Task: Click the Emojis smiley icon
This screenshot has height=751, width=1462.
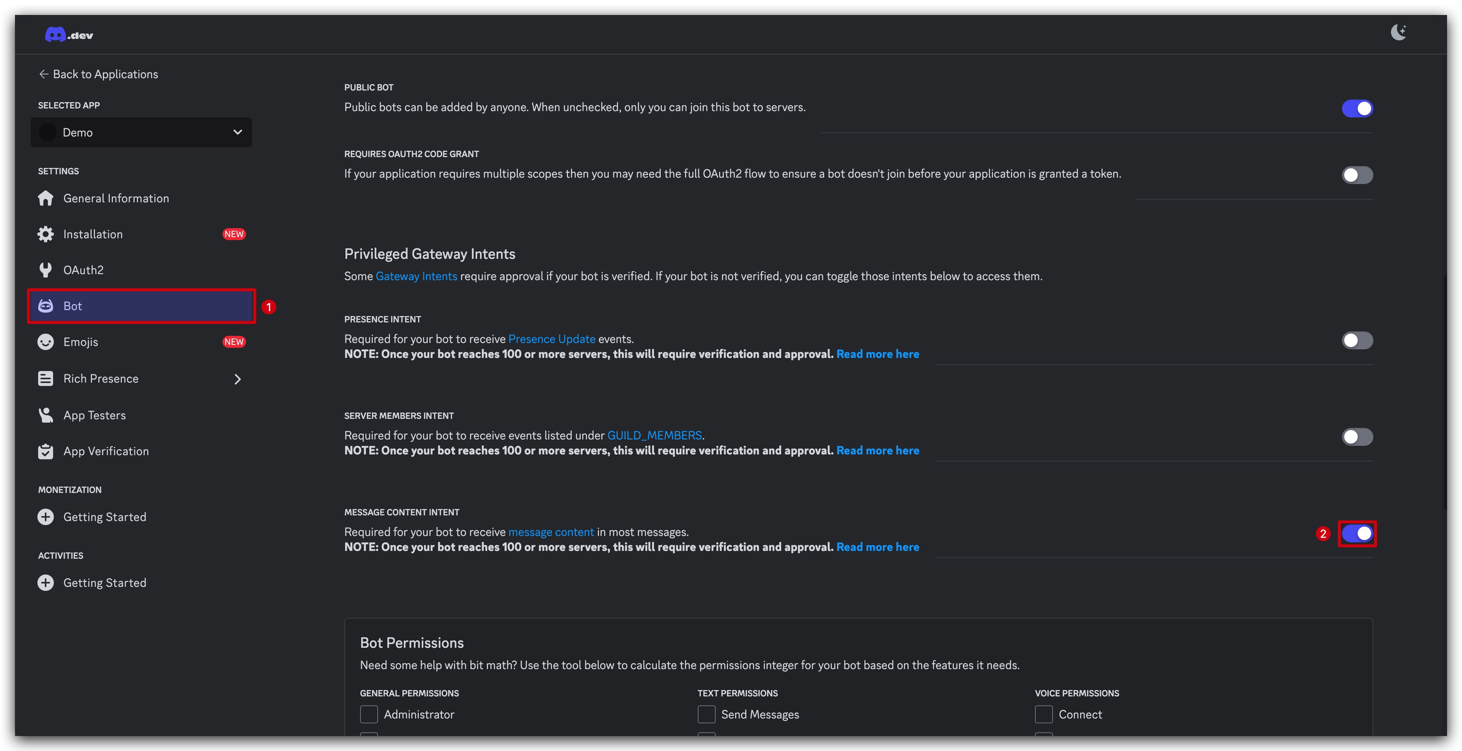Action: coord(45,342)
